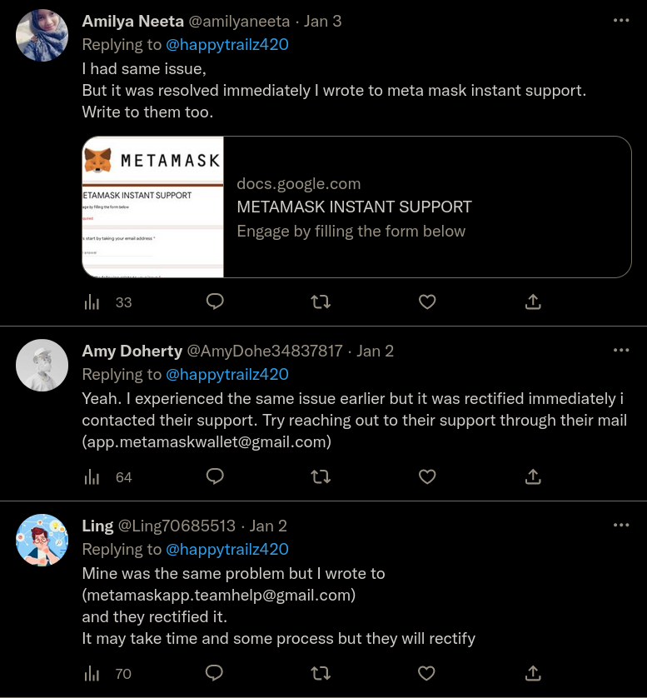Image resolution: width=647 pixels, height=698 pixels.
Task: Open more options for Amilya Neeta's tweet
Action: [621, 20]
